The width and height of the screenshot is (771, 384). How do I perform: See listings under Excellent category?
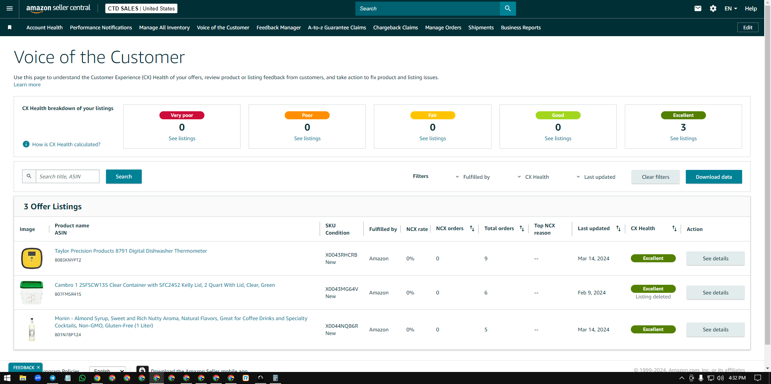point(683,138)
